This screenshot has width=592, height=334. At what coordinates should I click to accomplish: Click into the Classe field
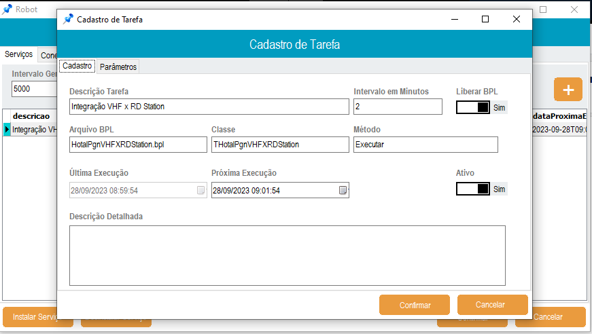279,145
